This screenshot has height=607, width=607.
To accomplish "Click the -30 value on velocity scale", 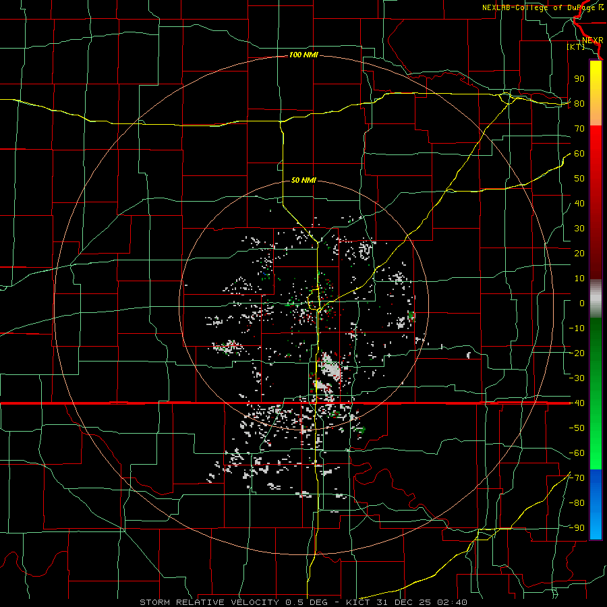I will point(577,378).
